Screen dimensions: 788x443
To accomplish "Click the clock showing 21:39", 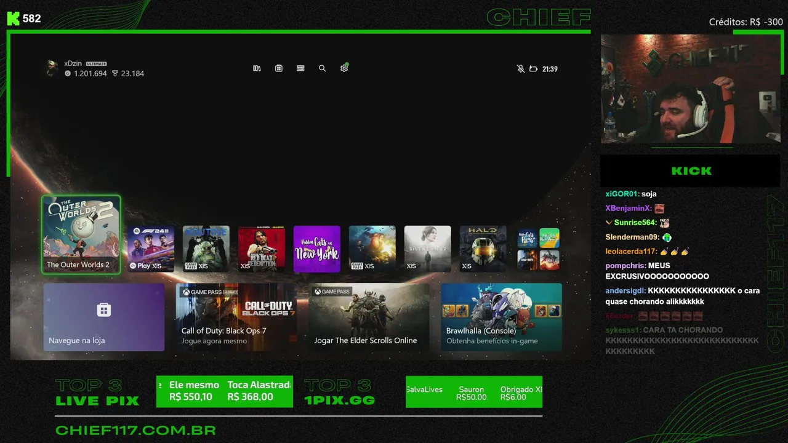I will coord(550,69).
